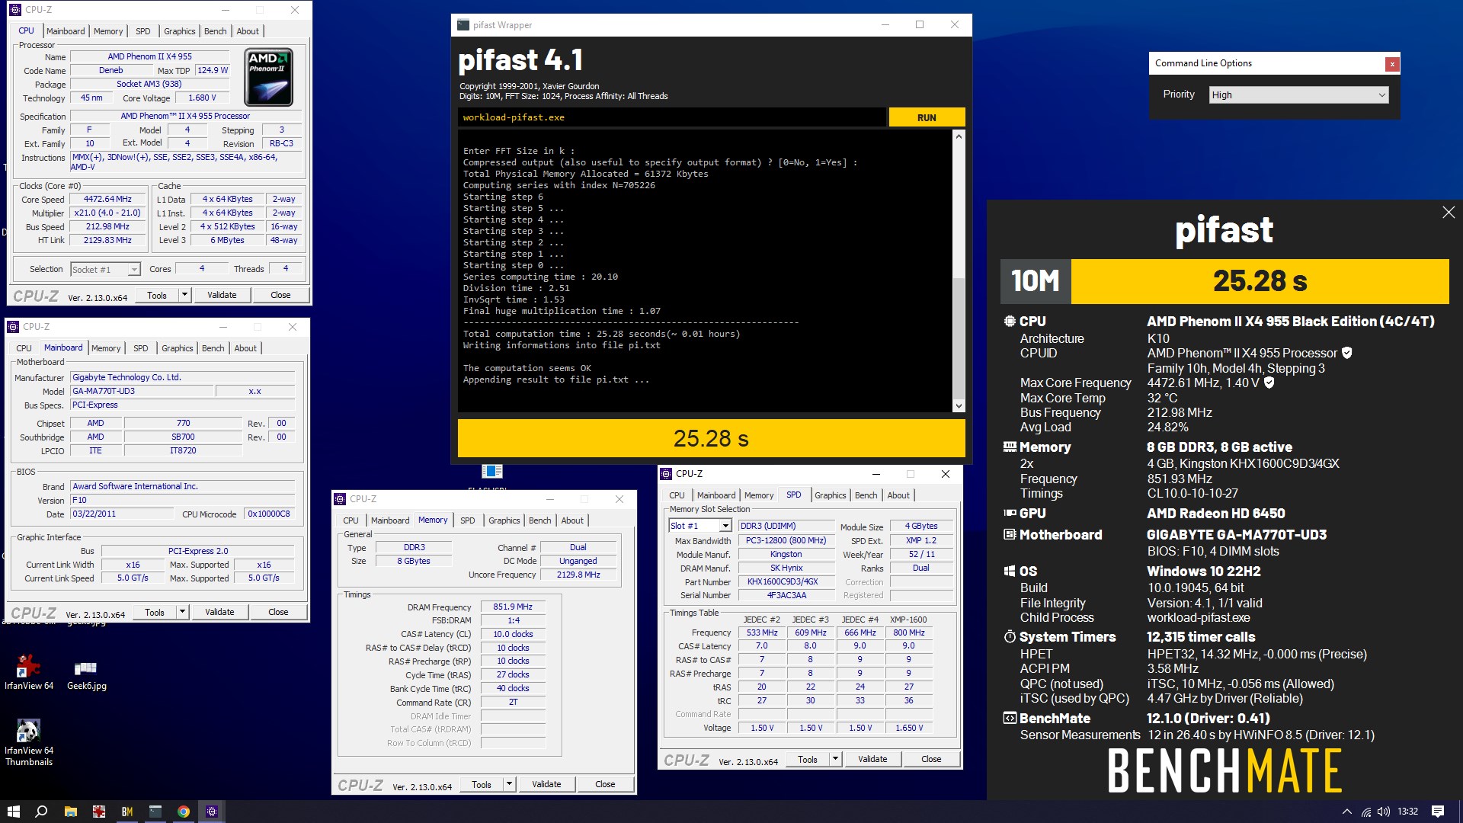Show hidden system tray icons

point(1346,812)
